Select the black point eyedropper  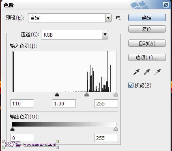click(x=137, y=72)
